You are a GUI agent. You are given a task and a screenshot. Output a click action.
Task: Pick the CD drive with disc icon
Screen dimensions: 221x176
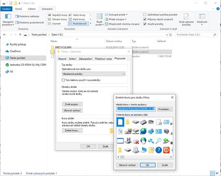click(x=135, y=150)
